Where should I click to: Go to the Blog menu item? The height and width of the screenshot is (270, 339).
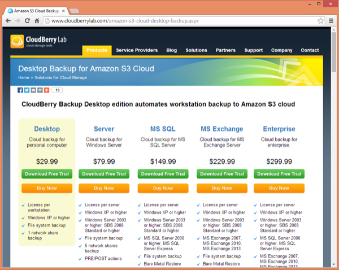coord(172,50)
